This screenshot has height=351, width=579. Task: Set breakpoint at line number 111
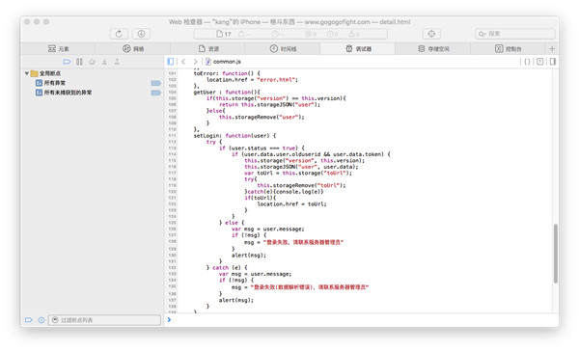coord(172,135)
